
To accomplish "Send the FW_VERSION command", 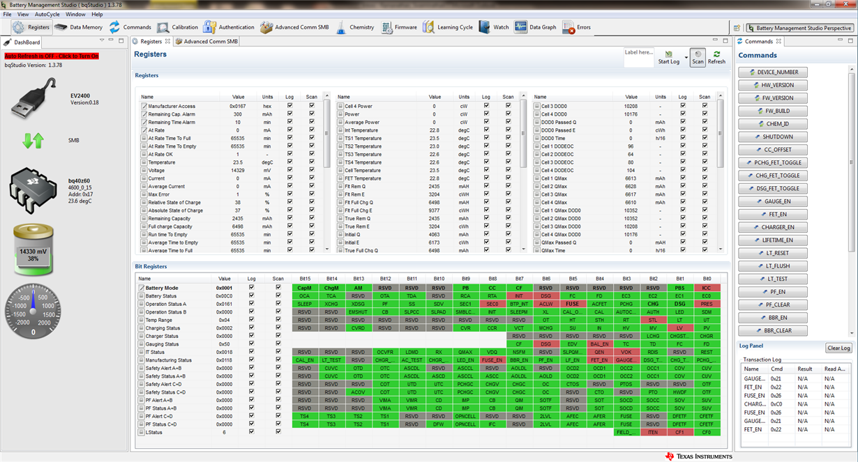I will [x=773, y=98].
